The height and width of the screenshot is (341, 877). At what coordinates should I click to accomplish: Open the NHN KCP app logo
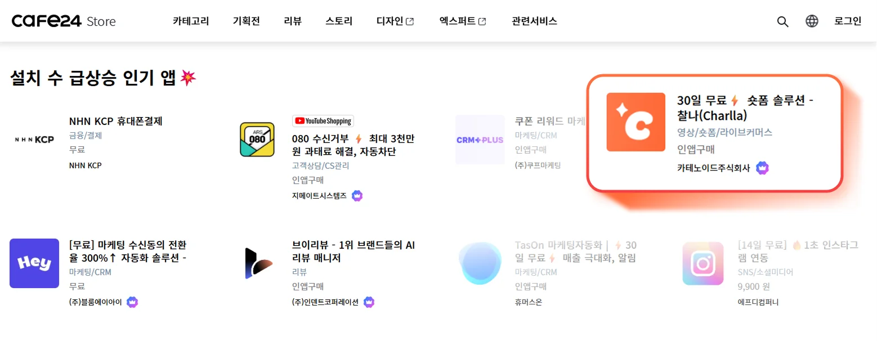point(34,140)
